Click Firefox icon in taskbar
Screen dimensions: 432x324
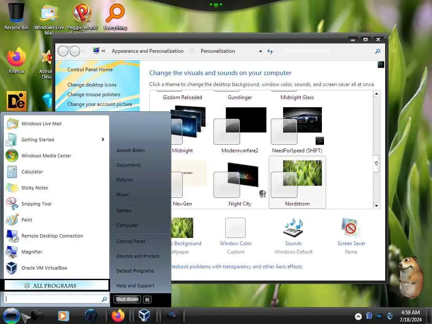pyautogui.click(x=118, y=316)
